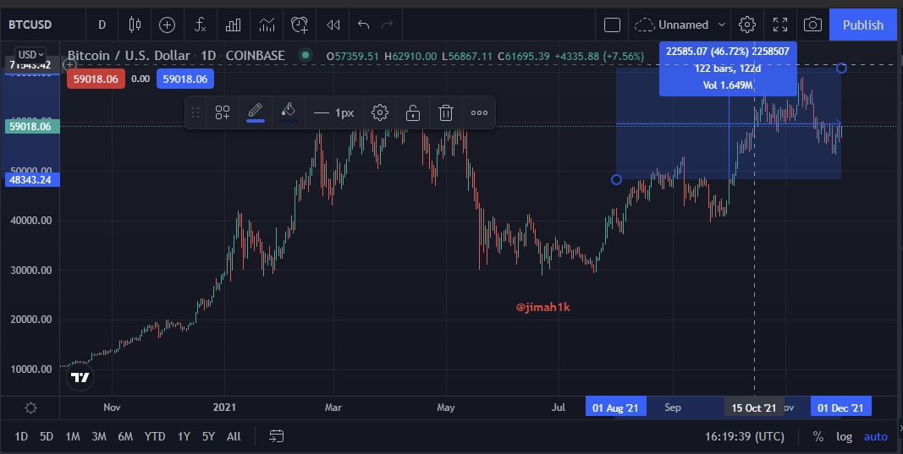The height and width of the screenshot is (454, 903).
Task: Enter fullscreen mode
Action: point(780,25)
